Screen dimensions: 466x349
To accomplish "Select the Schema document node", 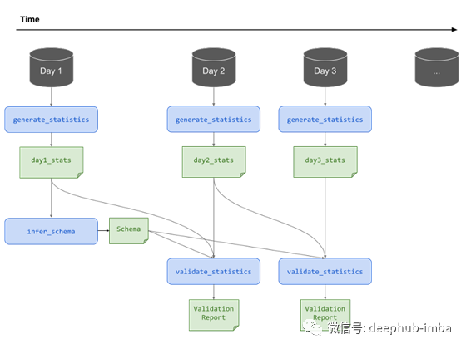I will [129, 231].
